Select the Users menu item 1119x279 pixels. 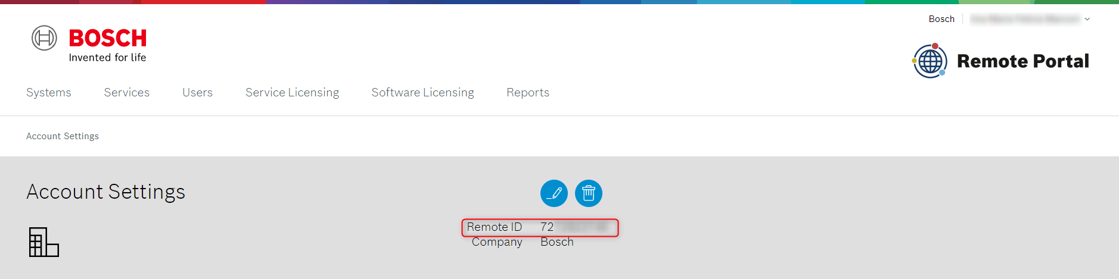coord(197,92)
